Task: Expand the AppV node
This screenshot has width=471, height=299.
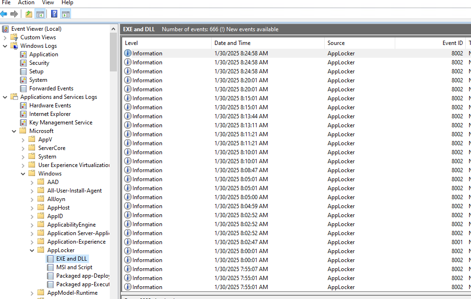Action: click(22, 139)
